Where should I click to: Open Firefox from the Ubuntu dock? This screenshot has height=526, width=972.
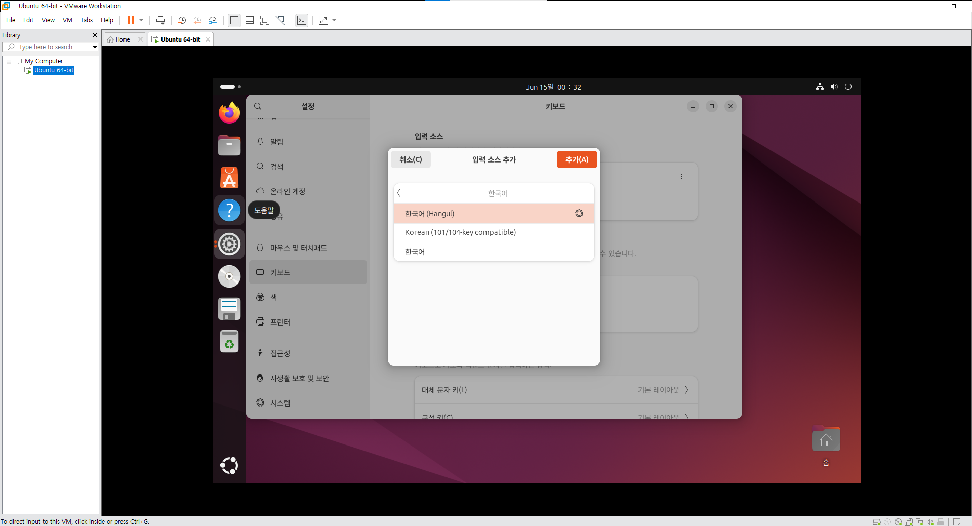click(x=229, y=112)
